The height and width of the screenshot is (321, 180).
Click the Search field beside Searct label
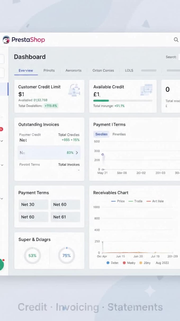click(x=179, y=57)
